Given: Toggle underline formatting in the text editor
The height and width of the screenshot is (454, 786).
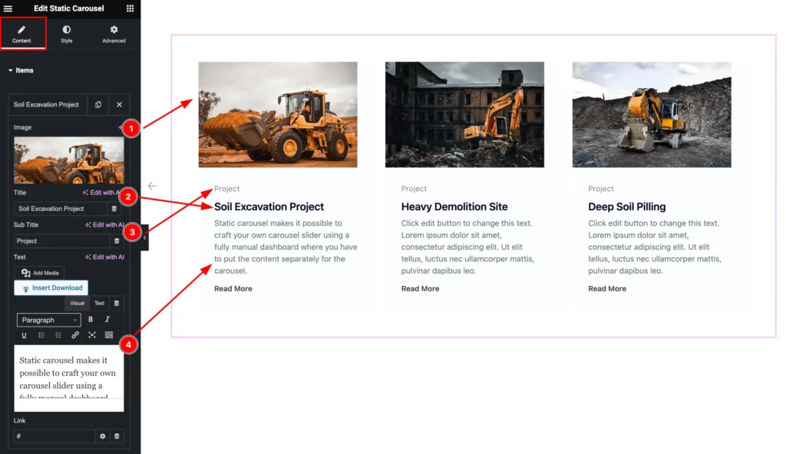Looking at the screenshot, I should [x=24, y=335].
